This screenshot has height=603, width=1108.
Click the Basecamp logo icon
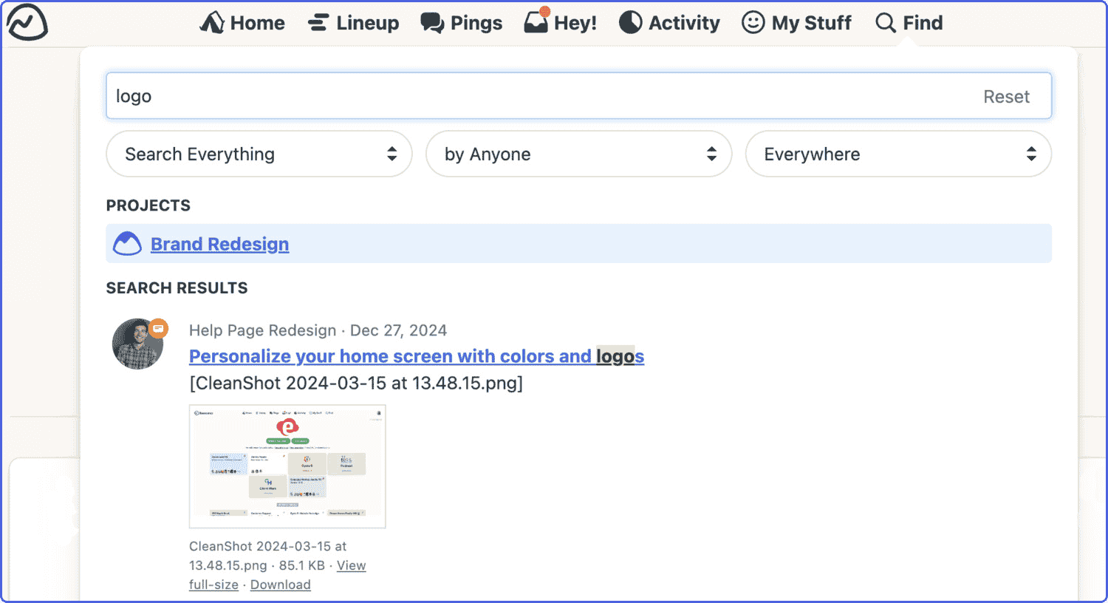pyautogui.click(x=27, y=22)
